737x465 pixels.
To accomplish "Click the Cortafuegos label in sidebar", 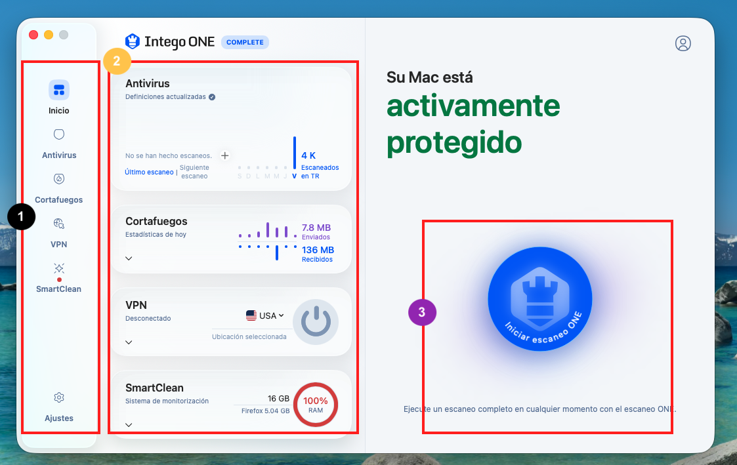I will tap(59, 200).
